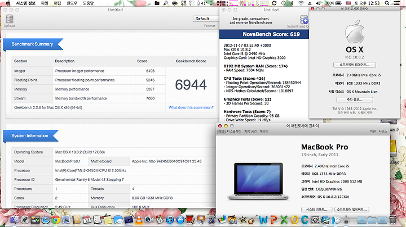Launch VLC traffic cone icon in the Dock
Image resolution: width=406 pixels, height=227 pixels.
pos(139,220)
